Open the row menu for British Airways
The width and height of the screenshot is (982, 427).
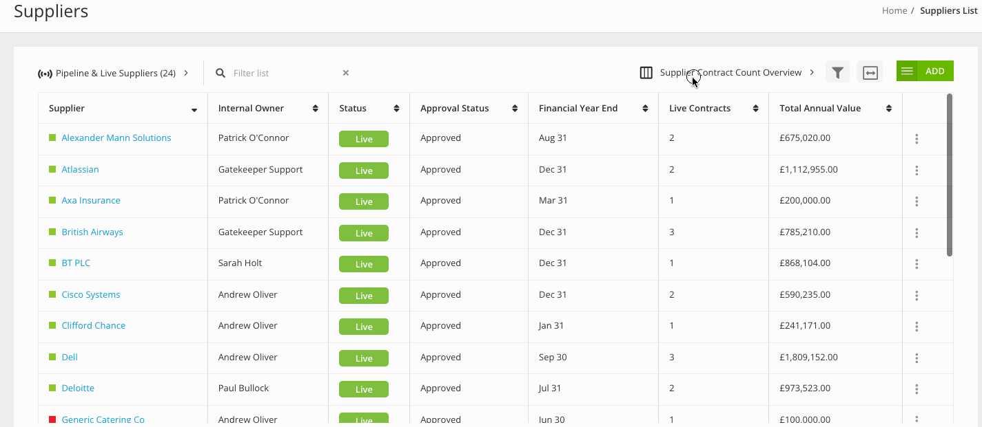tap(917, 233)
